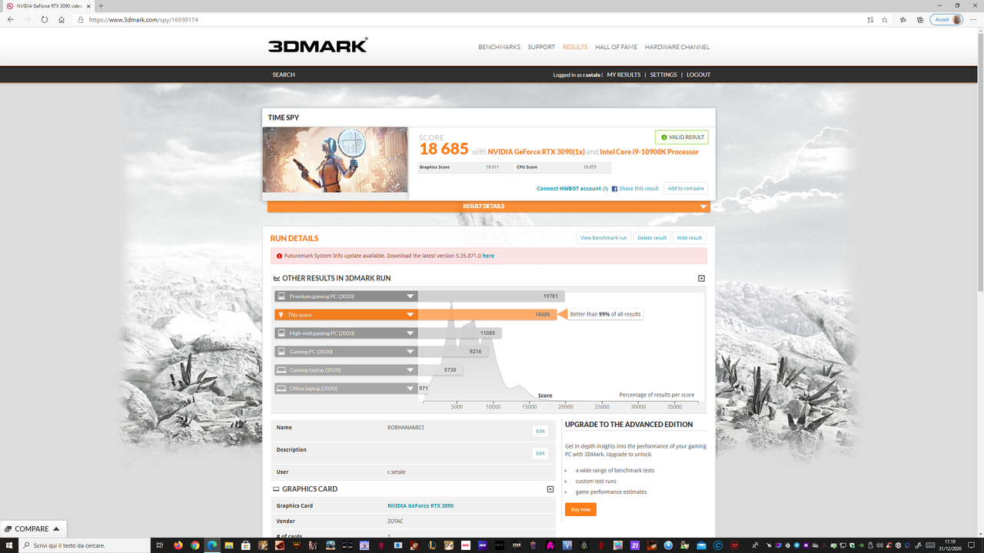Open the Other Results panel collapse icon

[x=700, y=278]
